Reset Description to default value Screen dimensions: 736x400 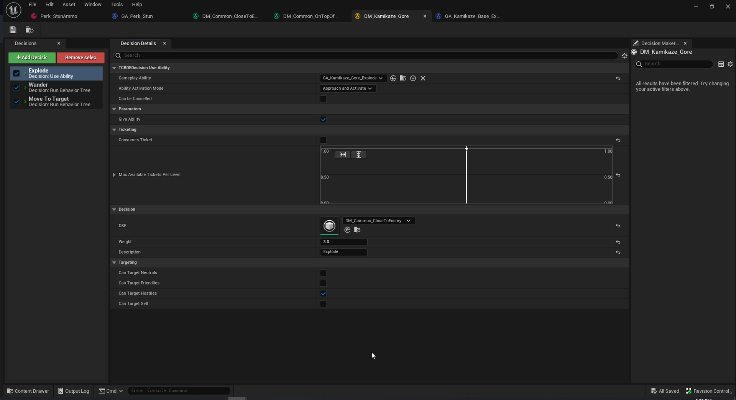pos(618,252)
